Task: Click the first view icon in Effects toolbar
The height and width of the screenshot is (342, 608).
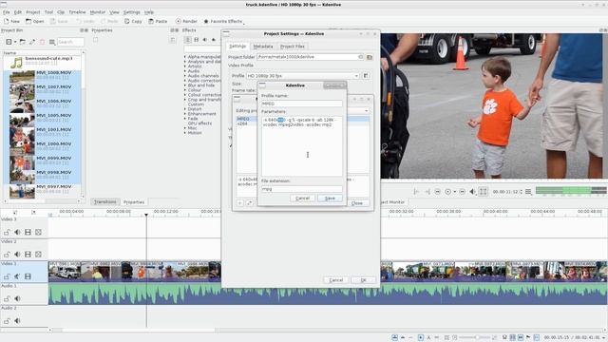Action: pyautogui.click(x=188, y=40)
